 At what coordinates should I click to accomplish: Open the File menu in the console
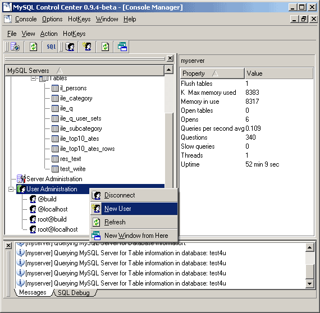coord(12,34)
